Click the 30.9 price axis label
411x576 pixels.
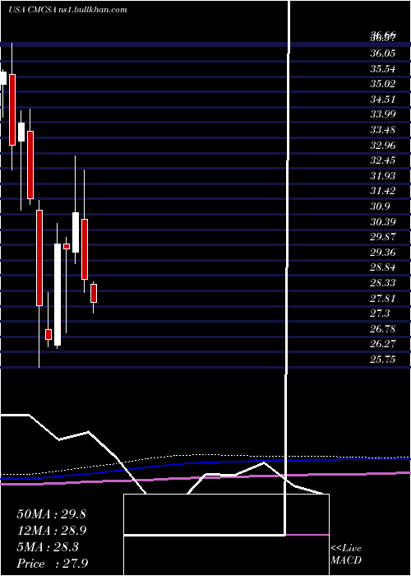coord(380,207)
